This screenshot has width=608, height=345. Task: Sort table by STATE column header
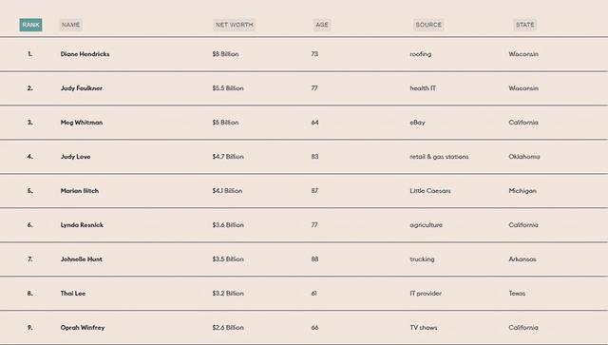(525, 25)
